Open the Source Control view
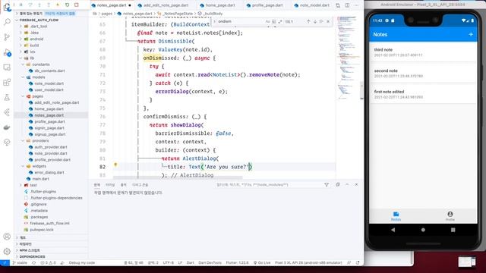The image size is (486, 273). click(7, 37)
